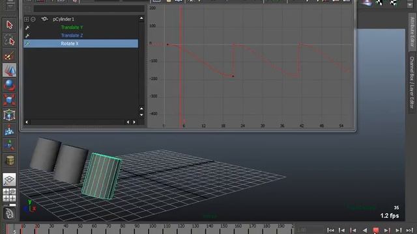The width and height of the screenshot is (417, 234).
Task: Click outliner horizontal scroll left arrow at far left
Action: pos(27,122)
